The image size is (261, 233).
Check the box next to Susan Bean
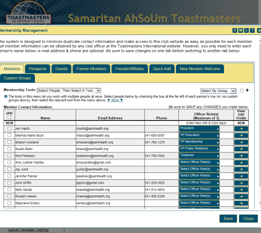point(9,149)
